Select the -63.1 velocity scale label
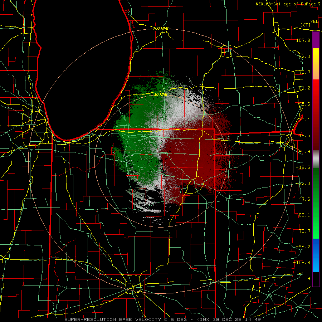The image size is (322, 322). point(303,215)
